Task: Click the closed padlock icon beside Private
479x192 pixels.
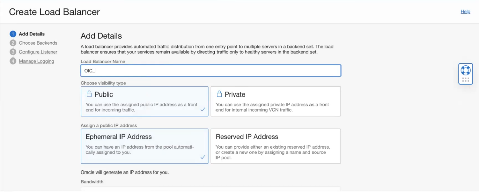Action: pos(219,94)
